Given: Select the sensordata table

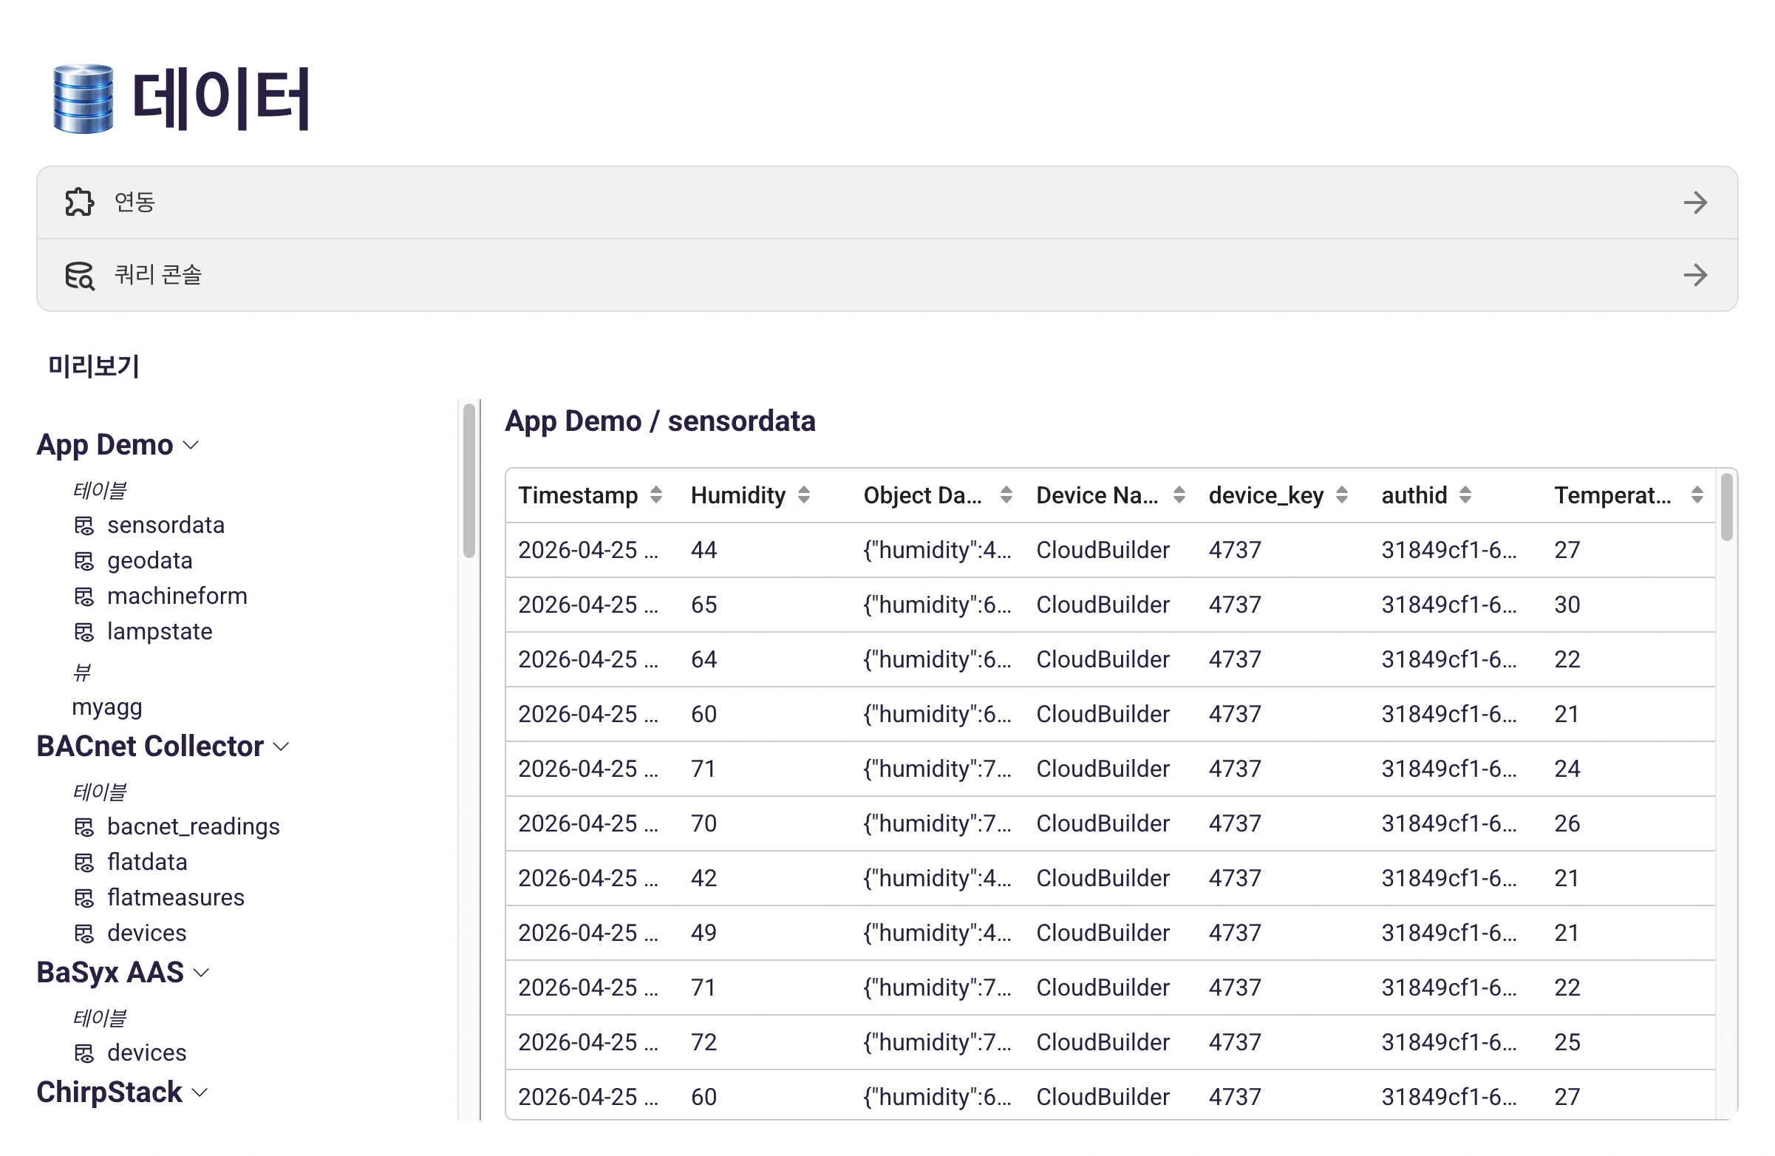Looking at the screenshot, I should 166,525.
